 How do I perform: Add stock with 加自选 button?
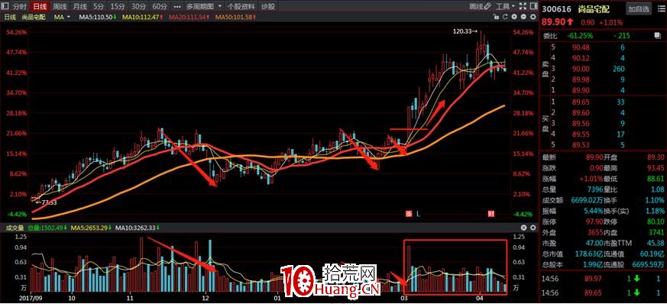click(638, 9)
